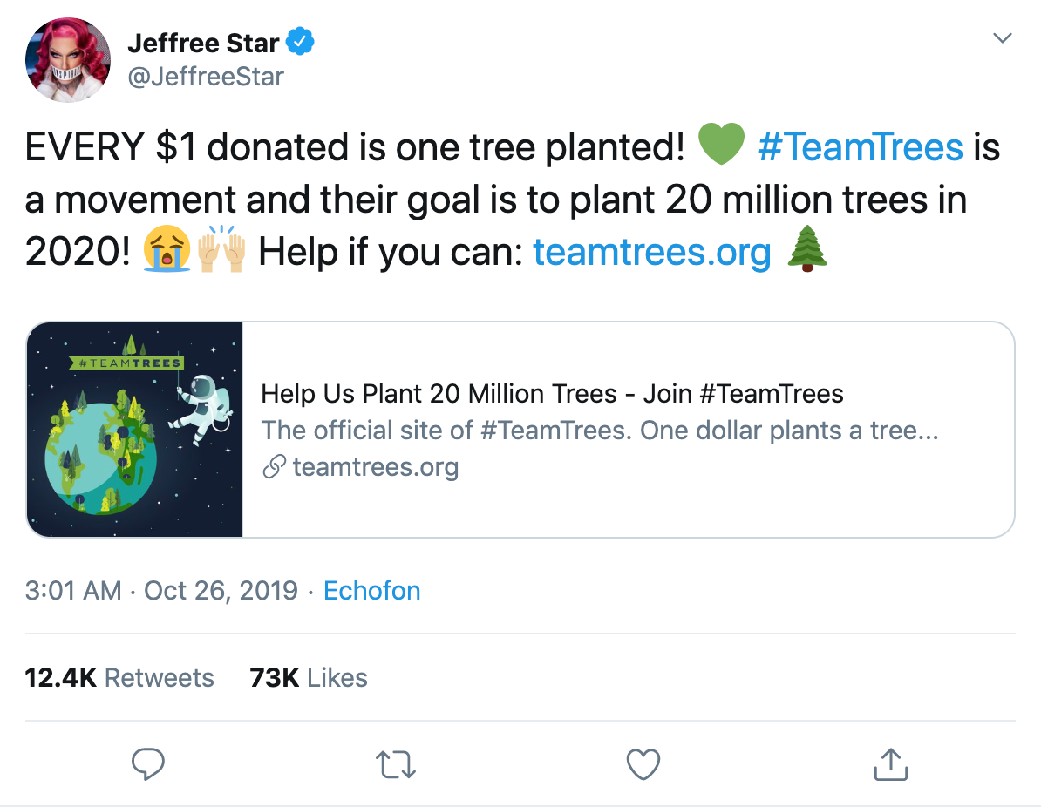Click the @JeffreeStar handle
Viewport: 1041px width, 807px height.
tap(206, 77)
